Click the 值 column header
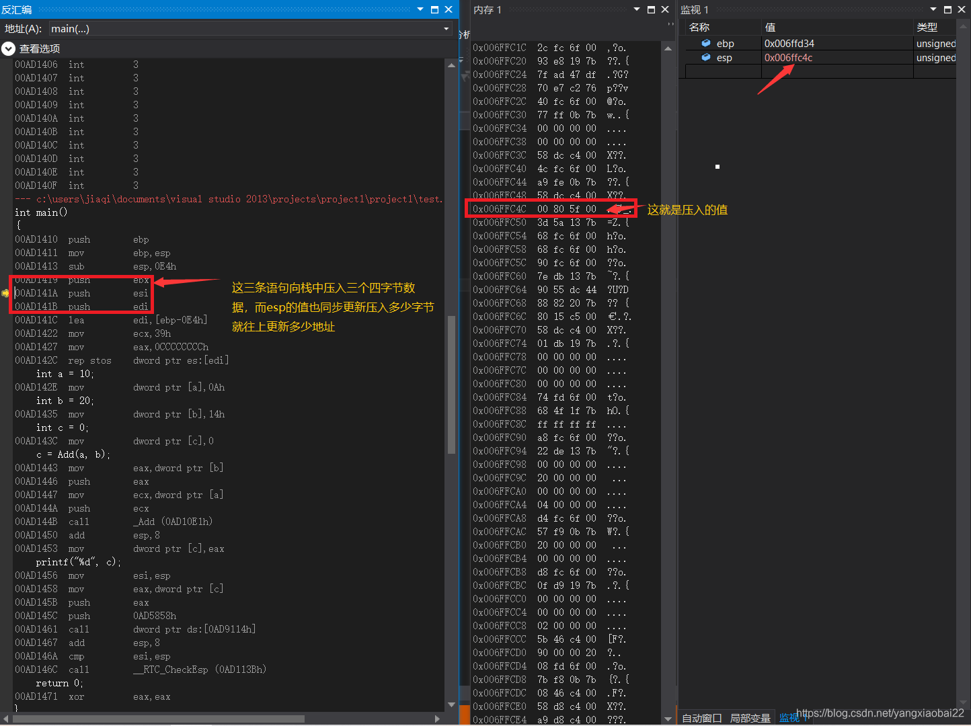This screenshot has width=971, height=726. [x=837, y=27]
